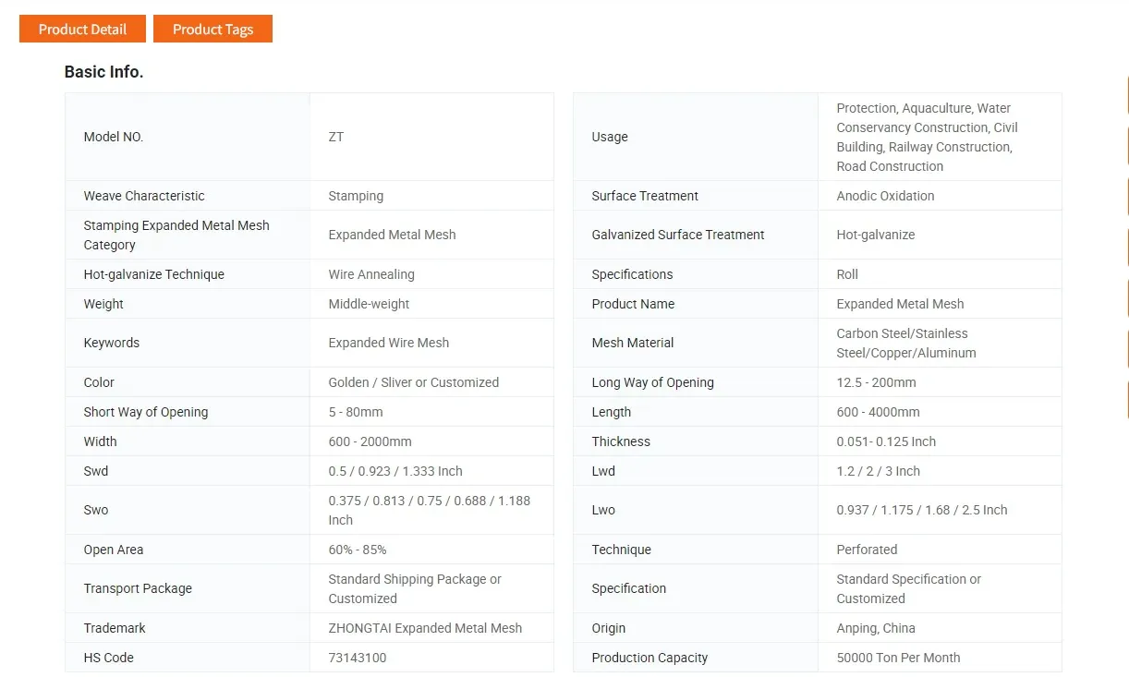Select the Production Capacity 50000 Ton value

897,658
